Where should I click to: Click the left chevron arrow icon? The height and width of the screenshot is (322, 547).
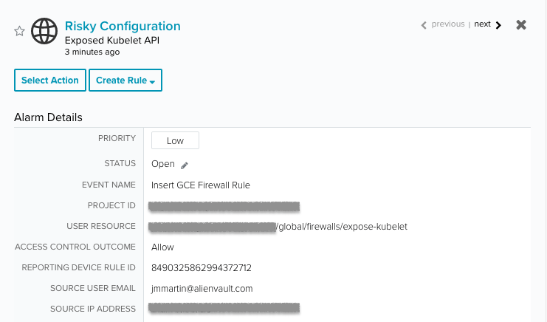424,25
